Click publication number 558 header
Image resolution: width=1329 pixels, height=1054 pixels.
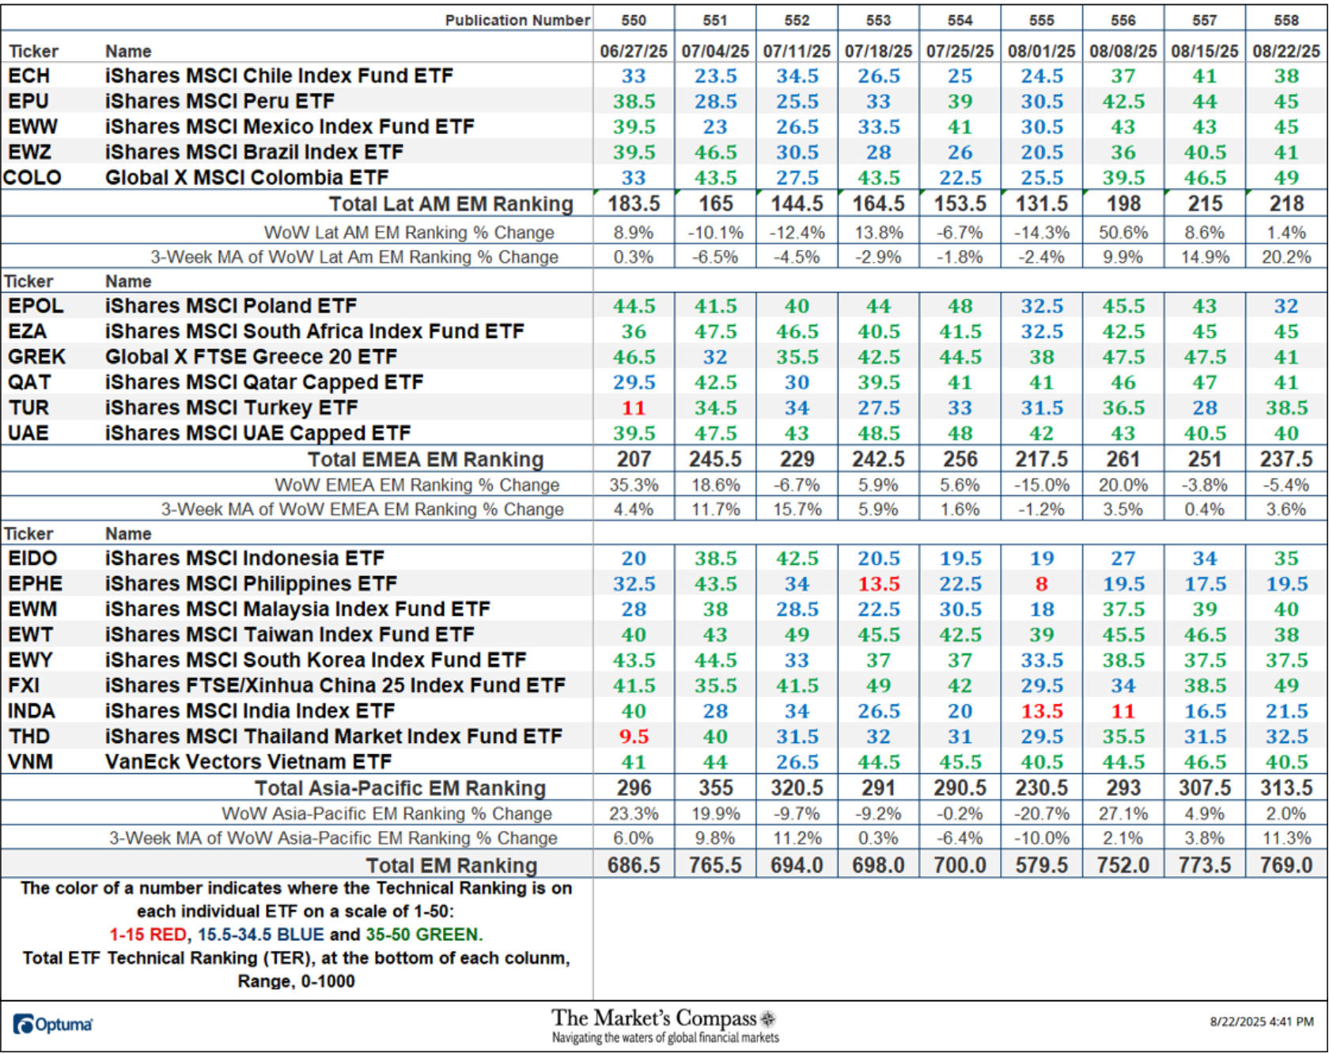click(x=1286, y=21)
